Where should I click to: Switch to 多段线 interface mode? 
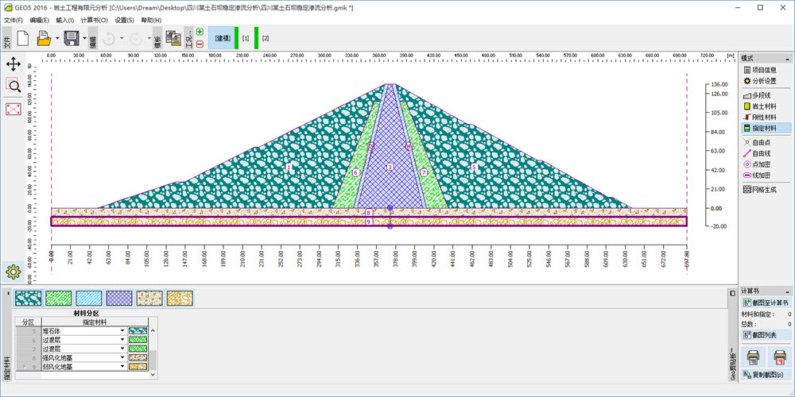765,96
